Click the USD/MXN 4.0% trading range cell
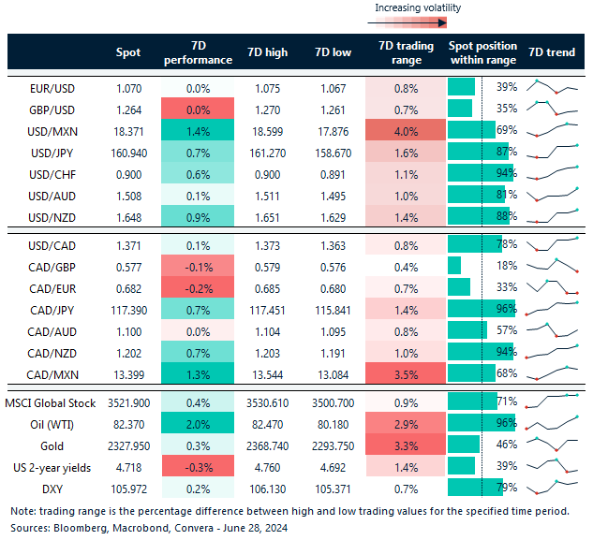 405,130
